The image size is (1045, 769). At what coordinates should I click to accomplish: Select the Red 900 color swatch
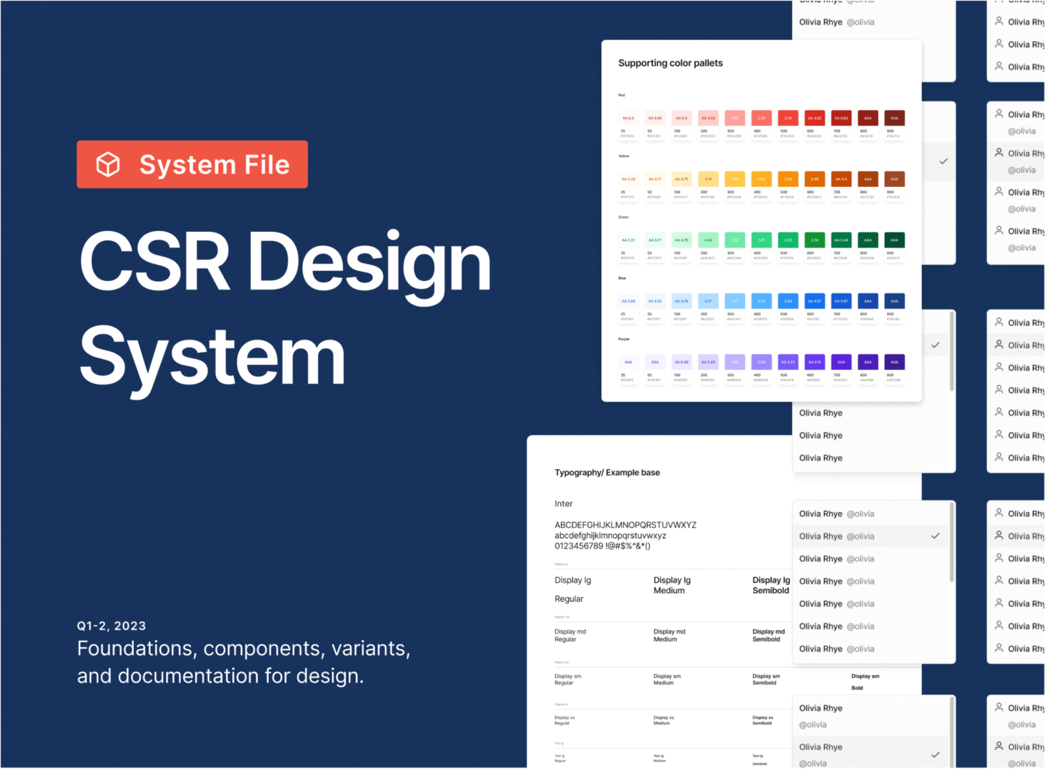click(894, 118)
